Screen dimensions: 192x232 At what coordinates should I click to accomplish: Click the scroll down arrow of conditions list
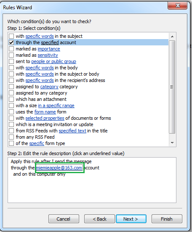[172, 143]
